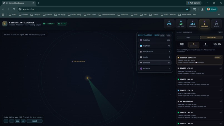Image resolution: width=224 pixels, height=126 pixels.
Task: Open the Indeed bookmark folder
Action: pos(23,14)
